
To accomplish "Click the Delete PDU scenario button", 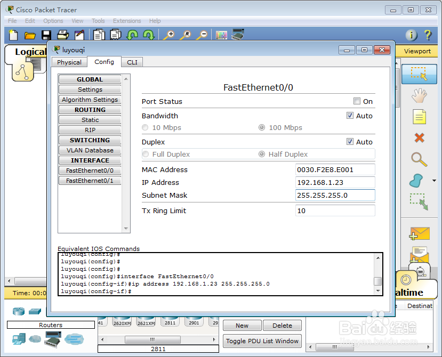I will [x=282, y=326].
